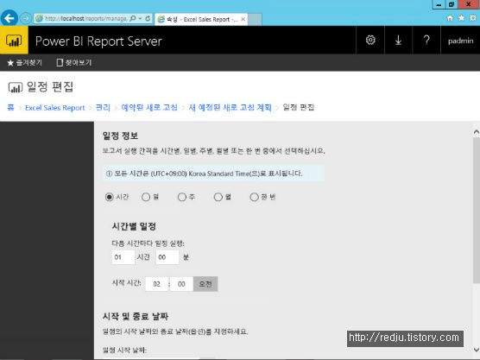480x360 pixels.
Task: Click the page scrollbar down arrow
Action: click(x=477, y=350)
